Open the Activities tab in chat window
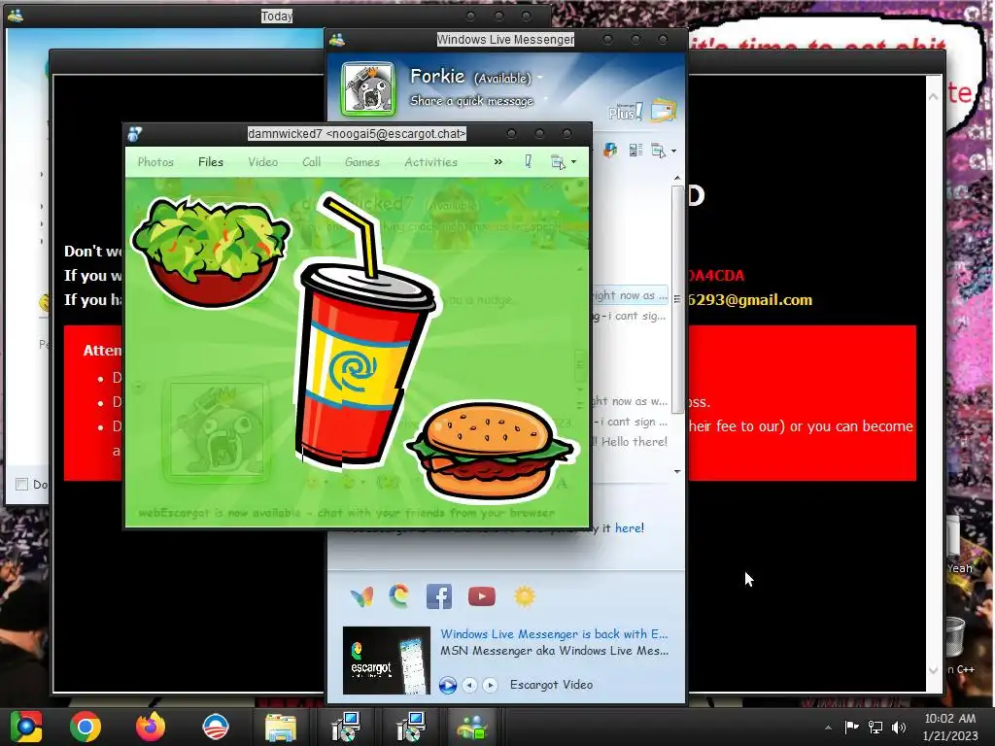The height and width of the screenshot is (746, 995). click(x=430, y=162)
